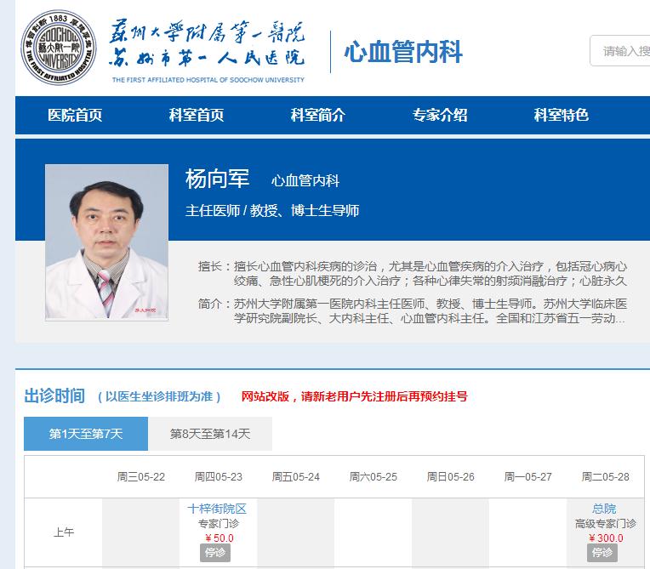The image size is (650, 569).
Task: Go to 科室首页 in navigation bar
Action: point(197,116)
